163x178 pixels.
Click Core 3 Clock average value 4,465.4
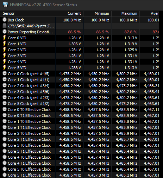click(151, 92)
